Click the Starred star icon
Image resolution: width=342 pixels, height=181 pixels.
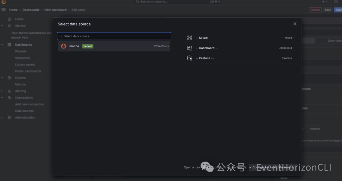(9, 26)
